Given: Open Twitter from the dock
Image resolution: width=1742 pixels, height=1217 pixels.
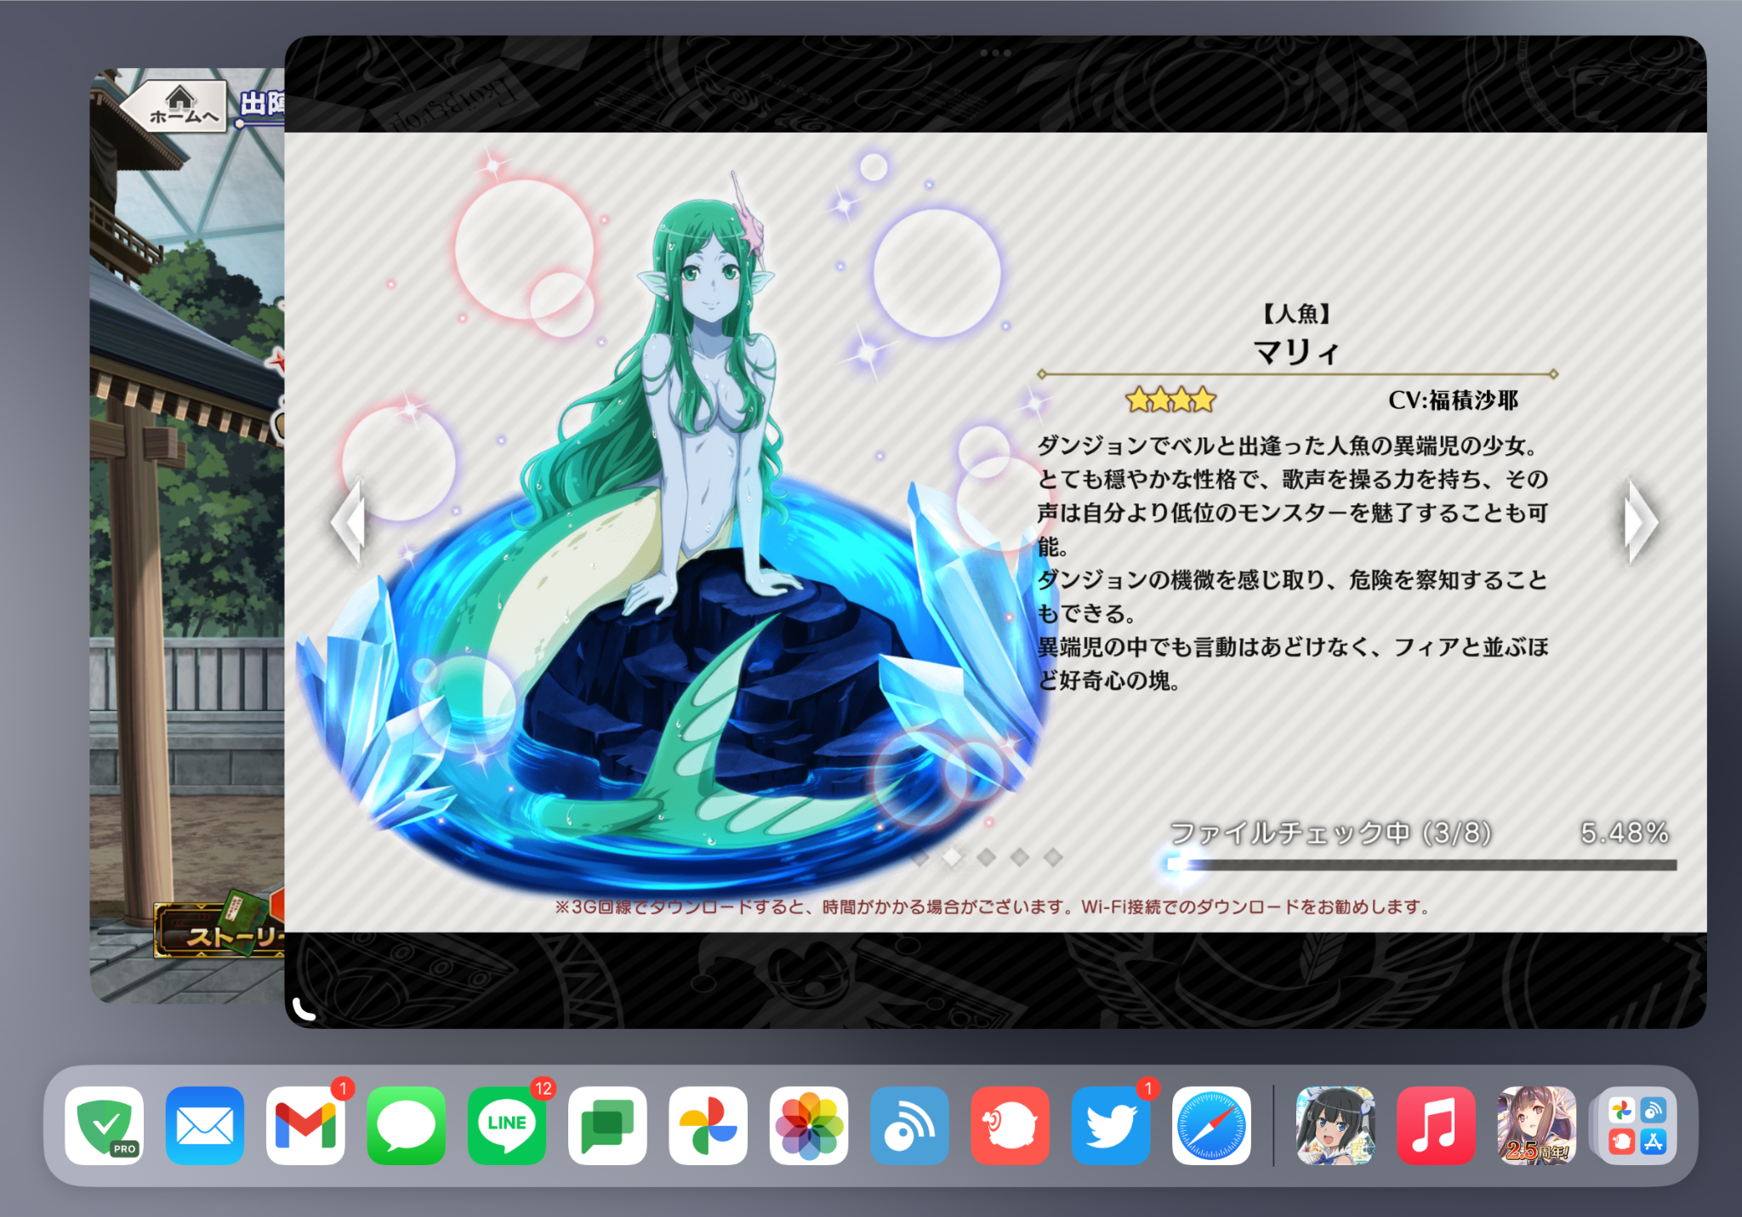Looking at the screenshot, I should pyautogui.click(x=1111, y=1125).
